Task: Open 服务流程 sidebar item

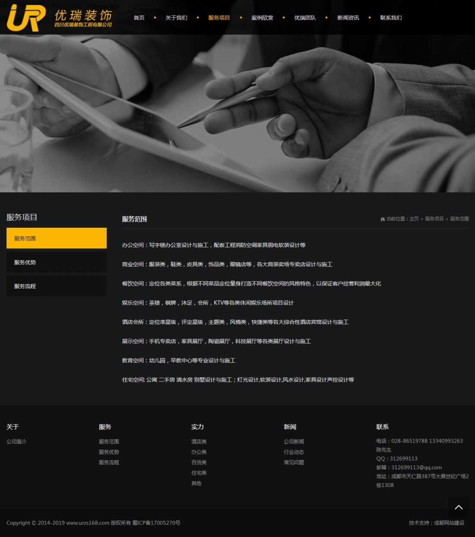Action: (57, 286)
